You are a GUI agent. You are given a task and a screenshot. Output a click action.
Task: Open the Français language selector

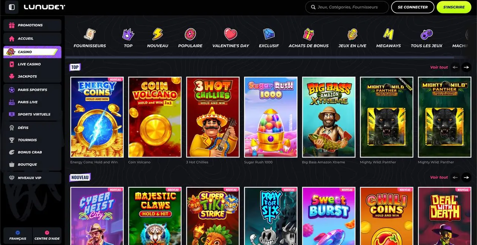point(18,235)
